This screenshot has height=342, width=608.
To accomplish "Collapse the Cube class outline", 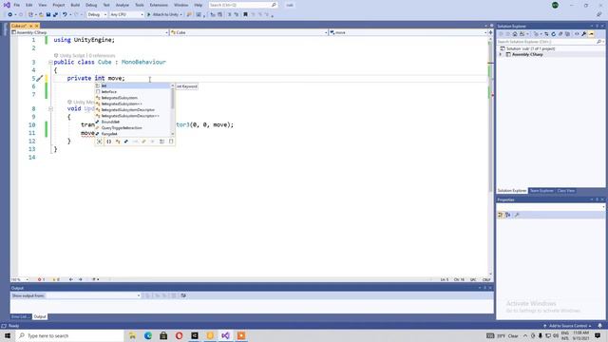I will coord(50,62).
